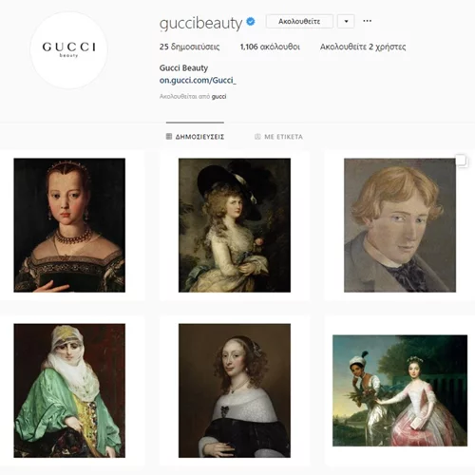Open painting of two women outdoors
This screenshot has height=475, width=475.
pos(400,390)
